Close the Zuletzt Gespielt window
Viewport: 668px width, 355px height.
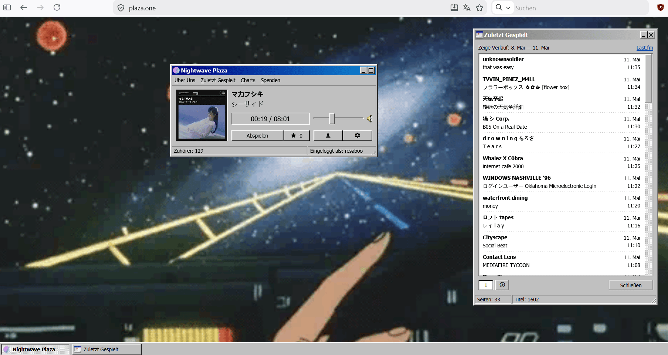pos(651,35)
